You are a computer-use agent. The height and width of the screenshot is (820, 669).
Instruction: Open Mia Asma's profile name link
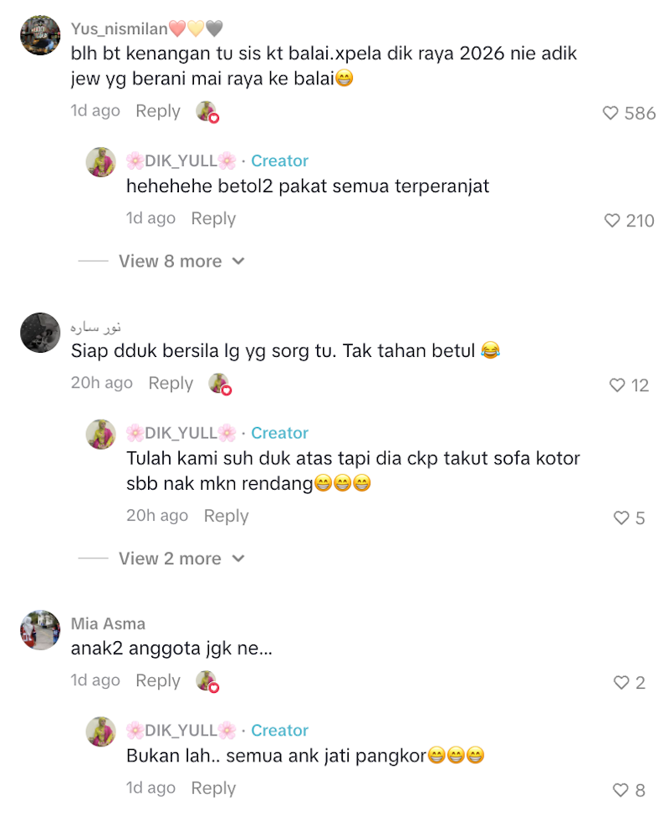[108, 624]
